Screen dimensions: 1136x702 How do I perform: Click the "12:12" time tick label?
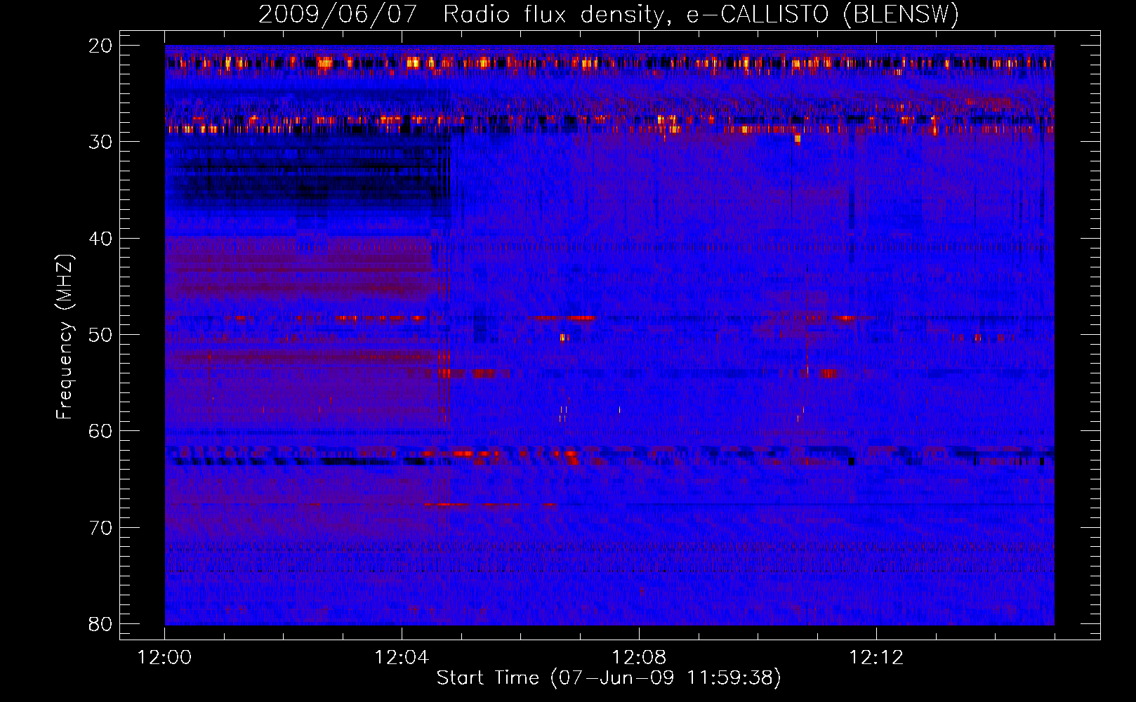tap(876, 658)
